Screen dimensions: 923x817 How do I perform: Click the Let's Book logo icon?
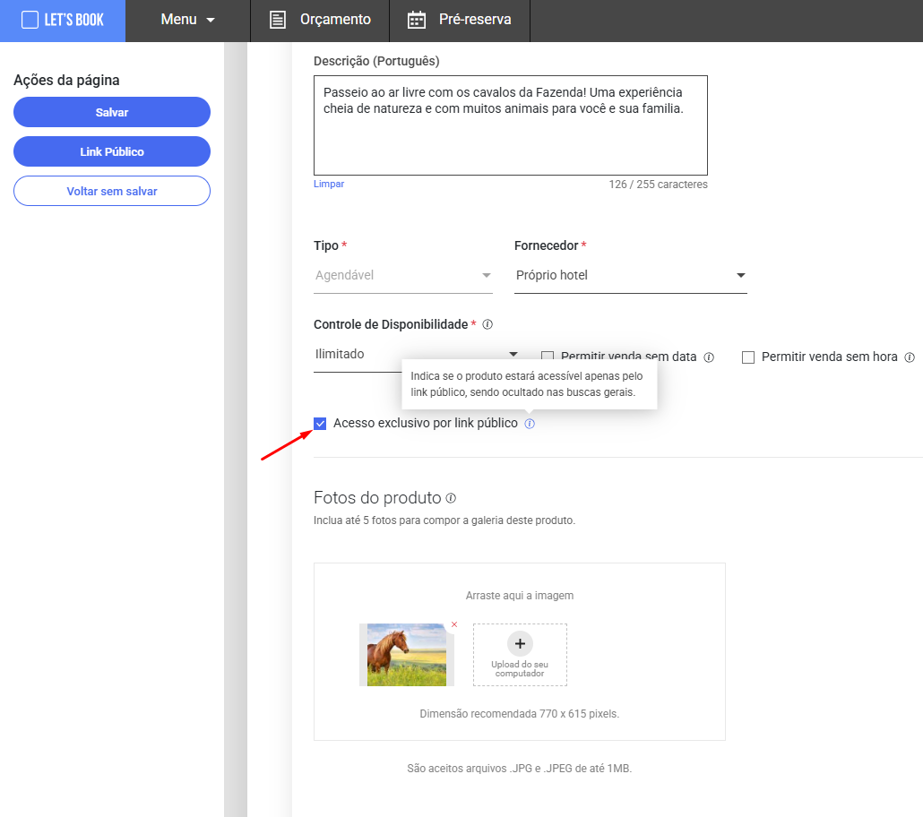30,20
